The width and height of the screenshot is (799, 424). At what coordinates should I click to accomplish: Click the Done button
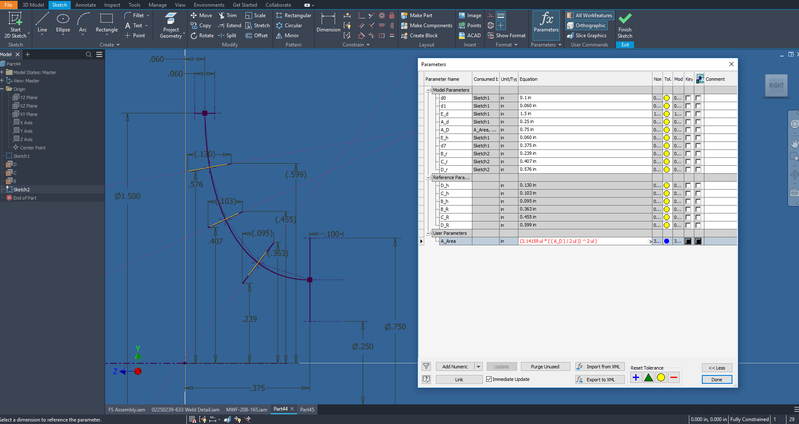717,380
